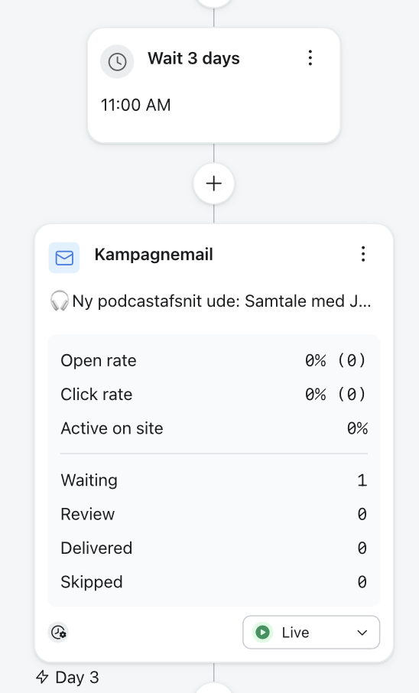
Task: Click the Open rate metric row
Action: tap(214, 360)
